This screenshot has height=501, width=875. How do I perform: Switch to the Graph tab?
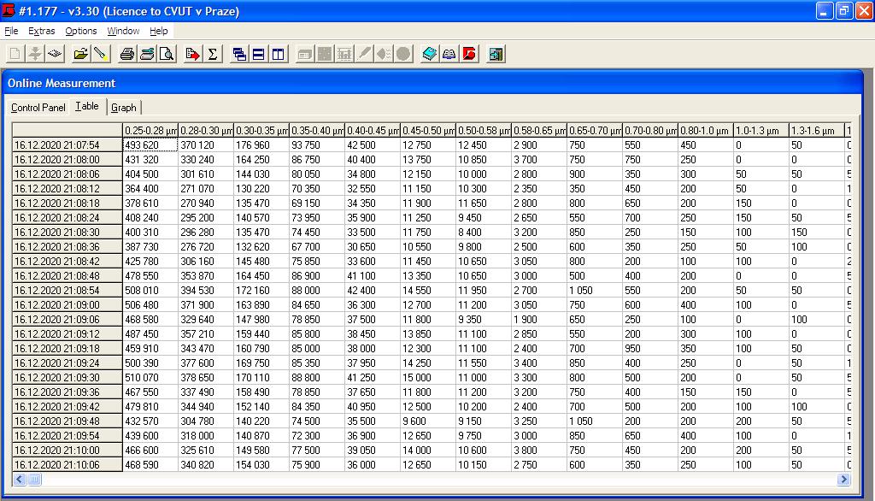click(x=124, y=108)
